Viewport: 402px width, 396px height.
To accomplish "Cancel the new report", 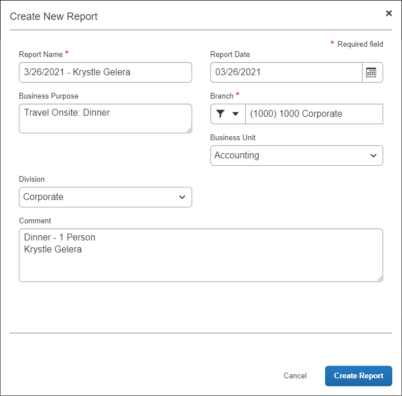I will pyautogui.click(x=295, y=375).
